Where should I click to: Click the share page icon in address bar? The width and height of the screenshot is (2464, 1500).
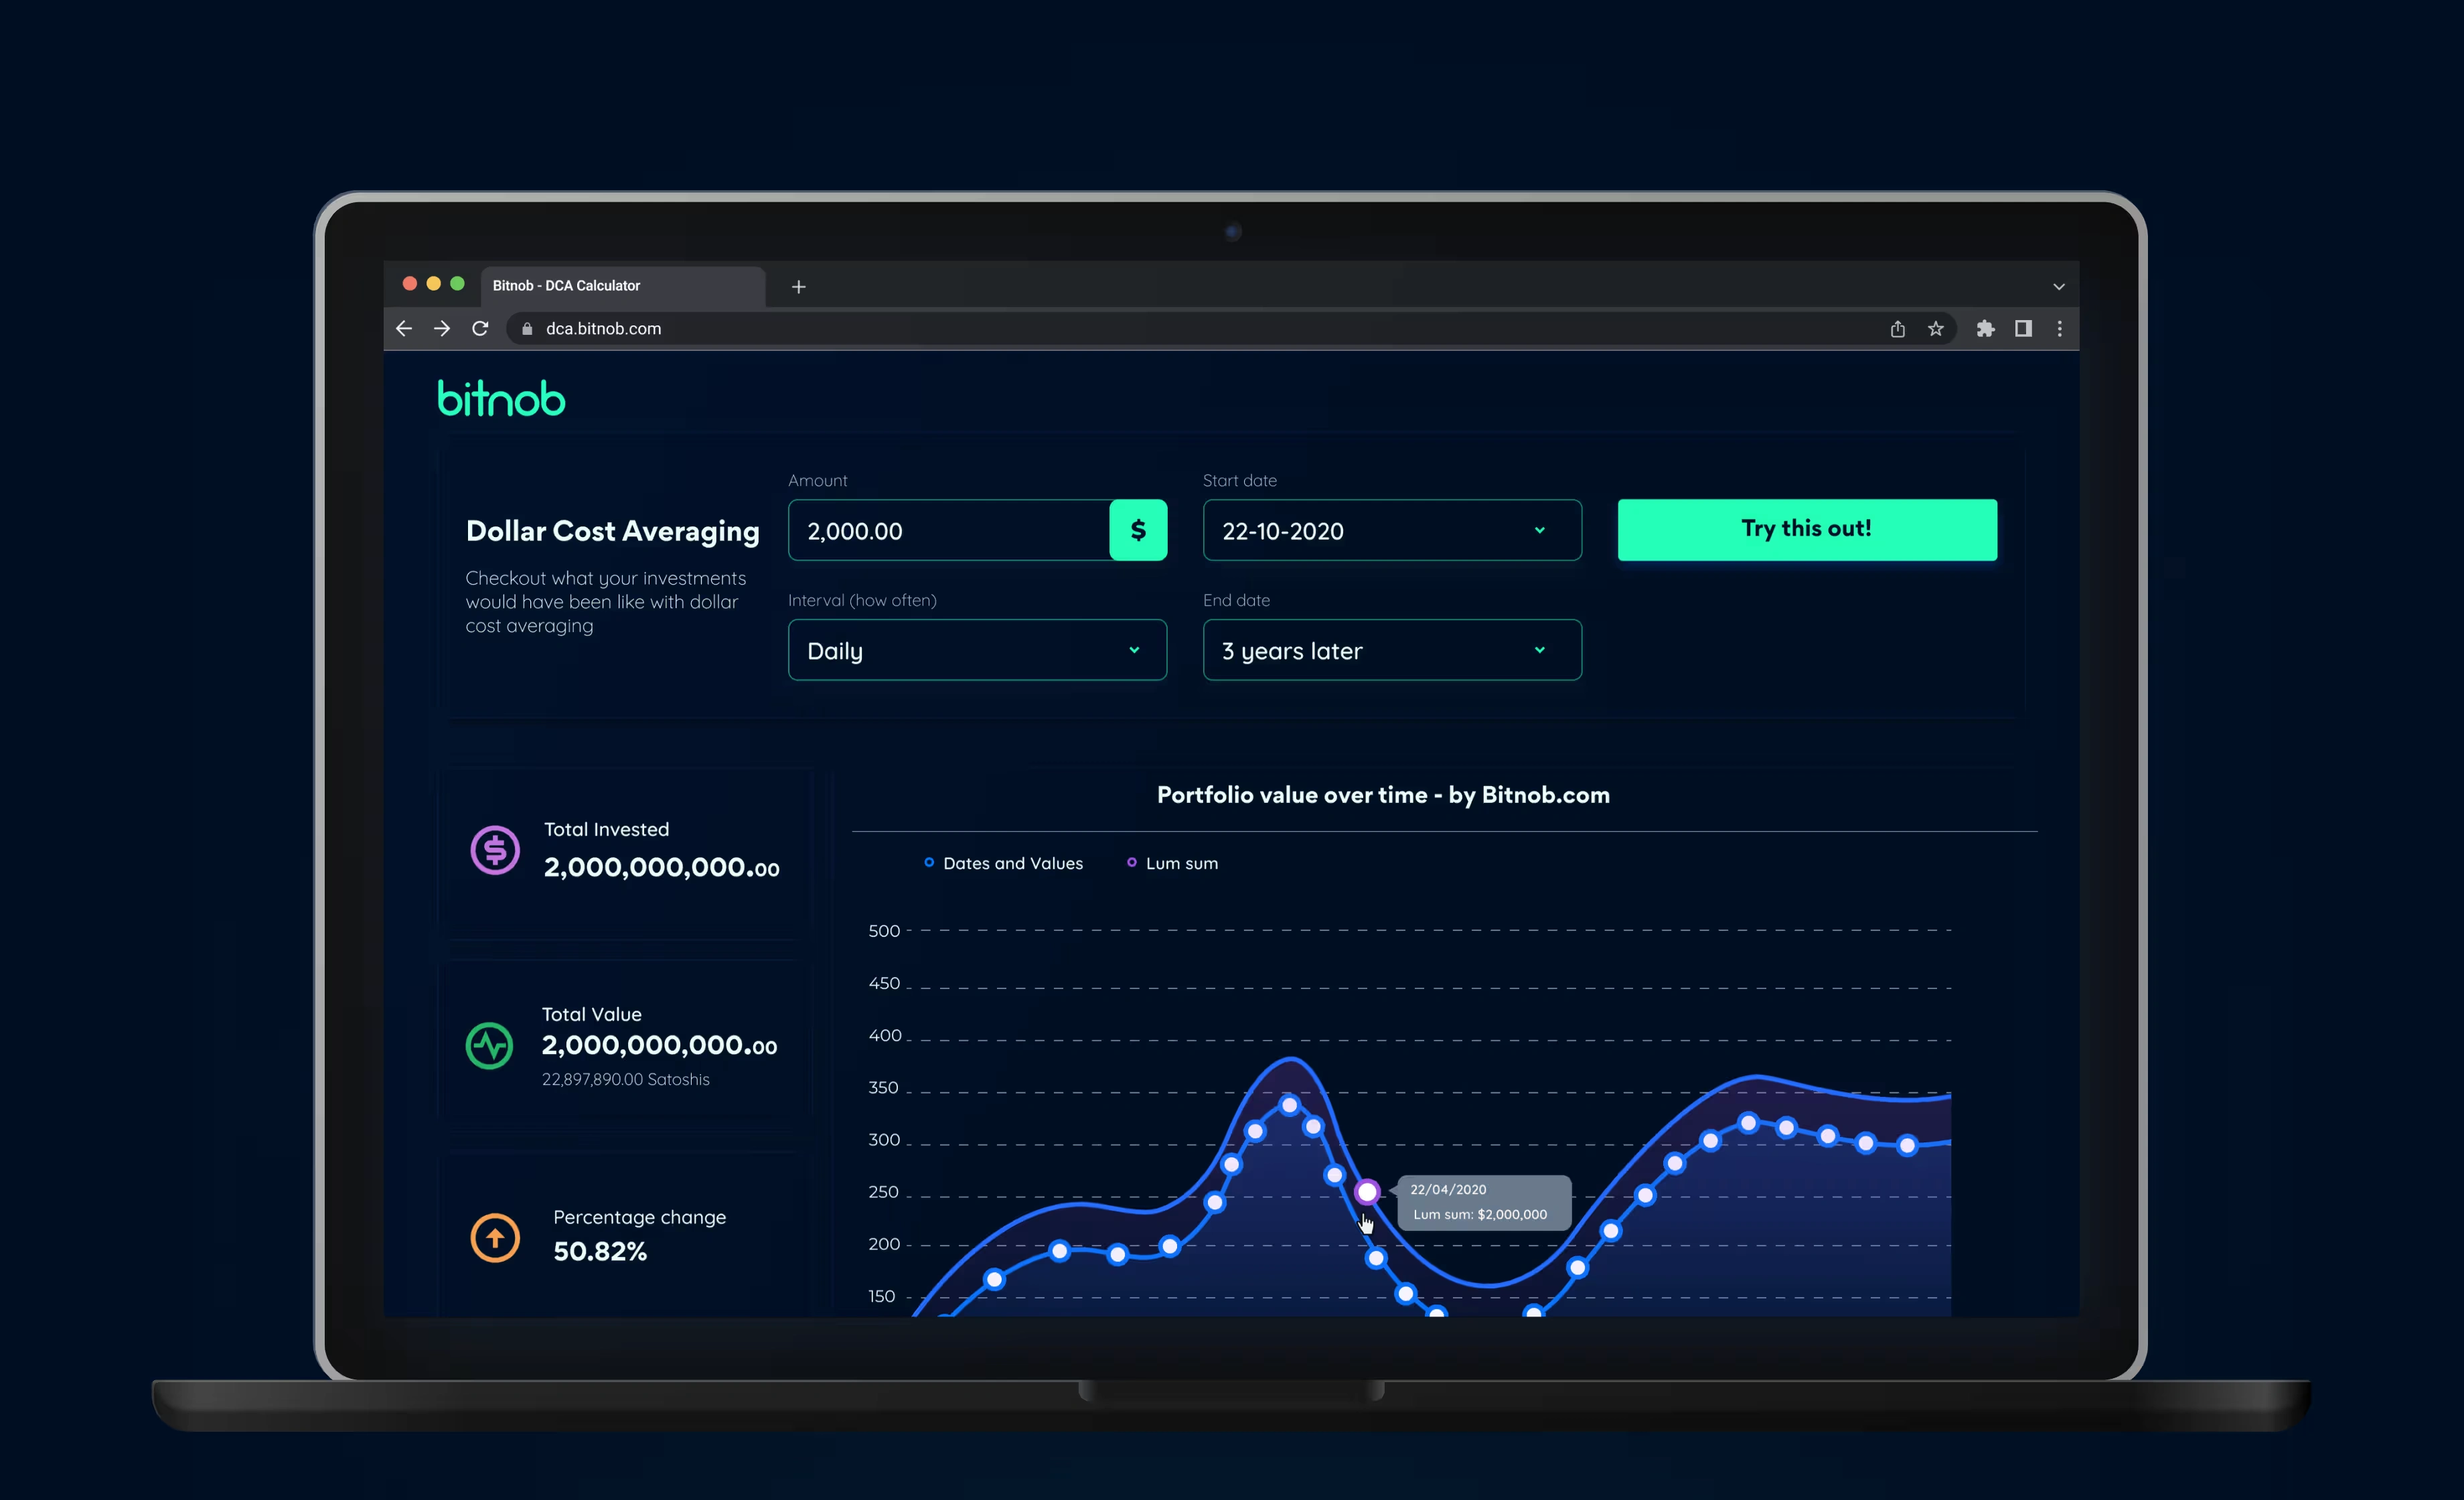point(1897,329)
